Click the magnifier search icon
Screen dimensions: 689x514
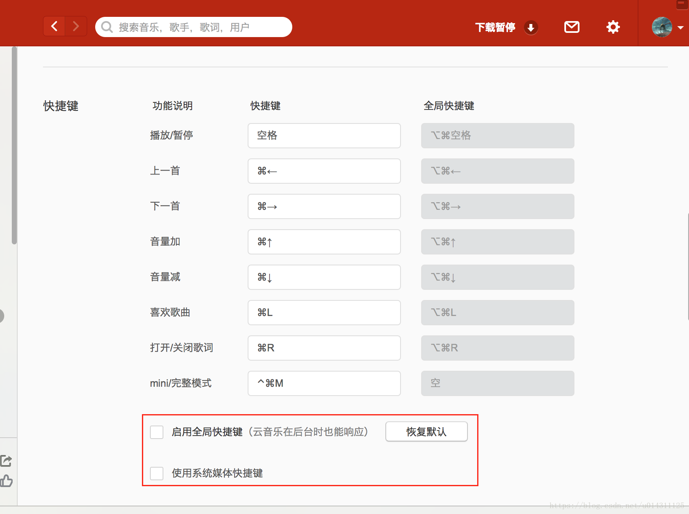tap(107, 27)
